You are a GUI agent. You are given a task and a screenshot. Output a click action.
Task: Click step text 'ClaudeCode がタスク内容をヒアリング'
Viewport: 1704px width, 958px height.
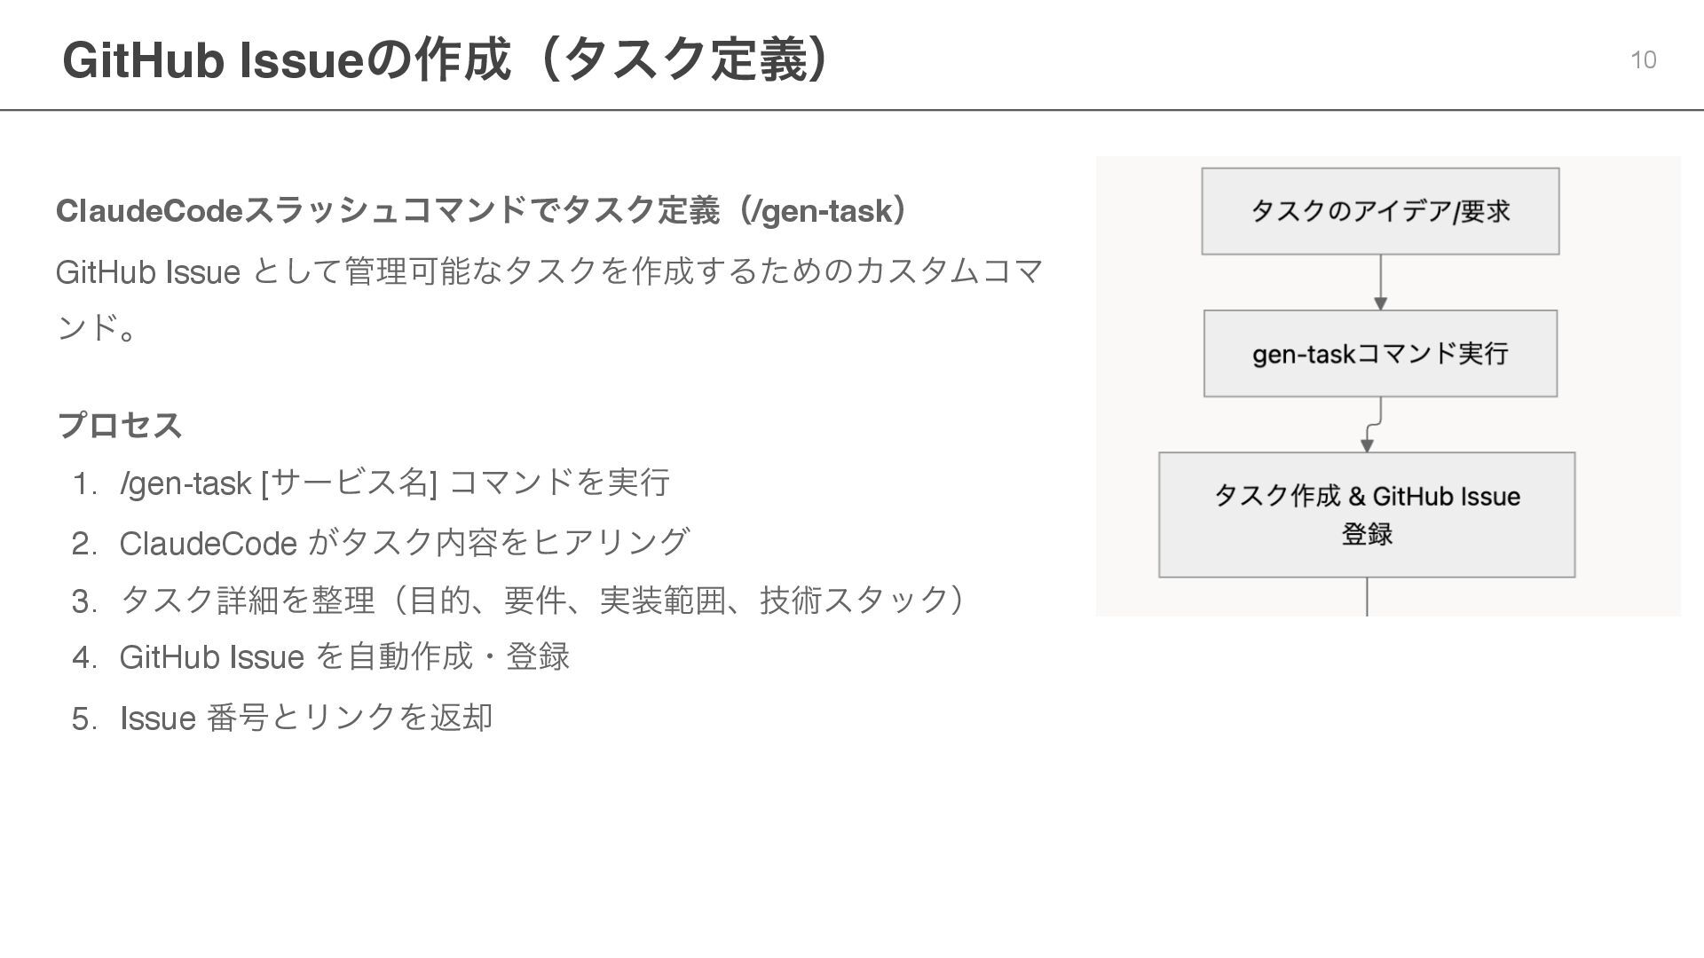404,542
